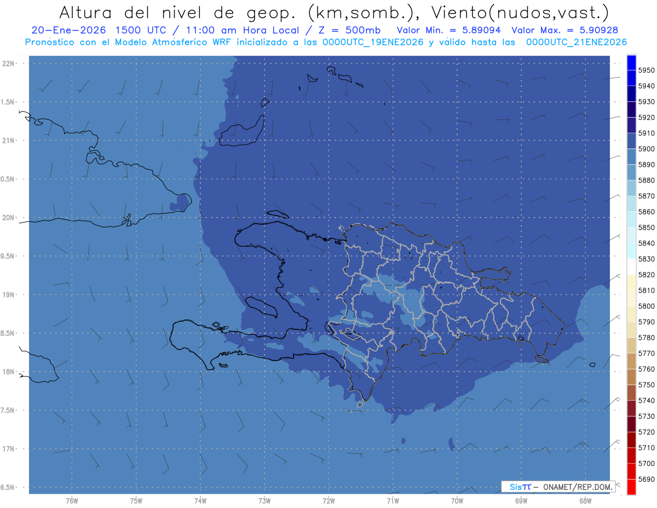This screenshot has height=508, width=657.
Task: Click the '5690' color scale value
Action: pos(647,479)
